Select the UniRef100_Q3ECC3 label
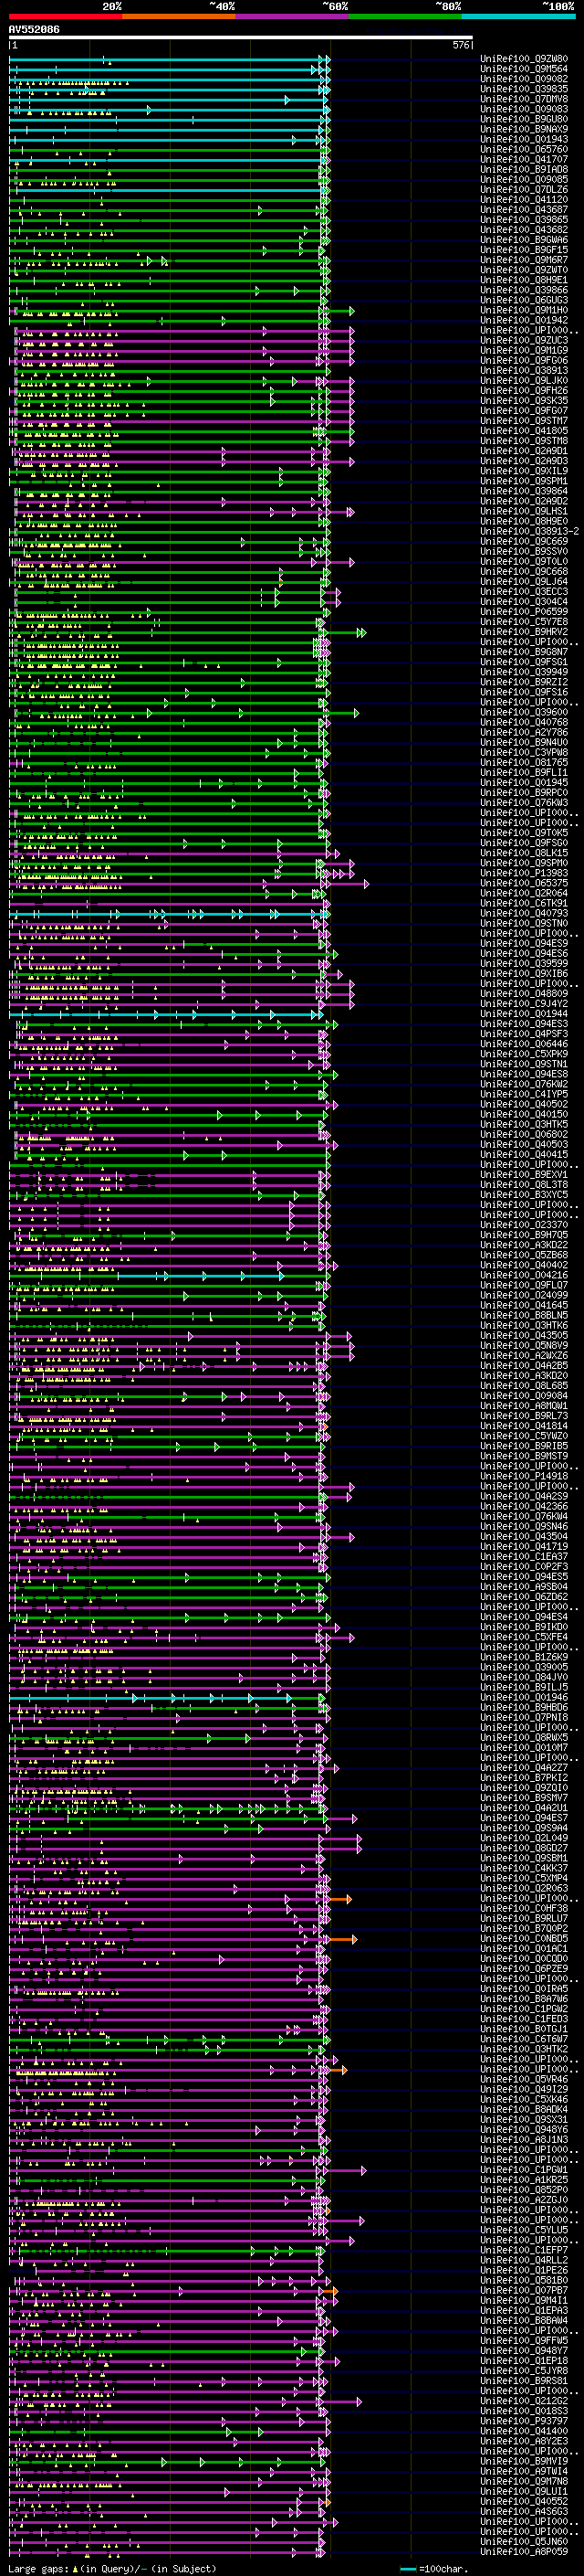Screen dimensions: 584x2576 coord(524,591)
